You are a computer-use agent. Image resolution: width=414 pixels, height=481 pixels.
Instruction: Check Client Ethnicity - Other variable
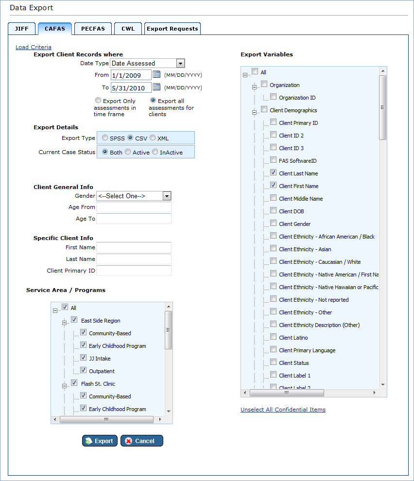(x=273, y=311)
